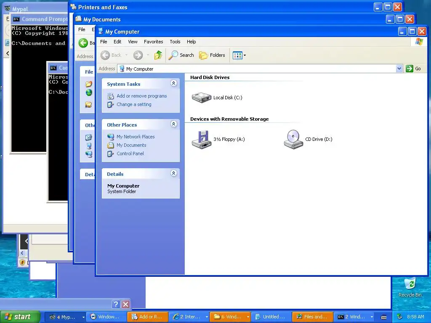Open the Views icon dropdown in toolbar
Image resolution: width=431 pixels, height=323 pixels.
[x=239, y=55]
